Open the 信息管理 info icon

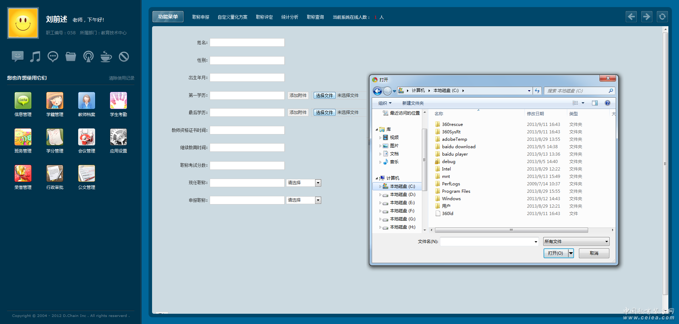click(x=23, y=101)
